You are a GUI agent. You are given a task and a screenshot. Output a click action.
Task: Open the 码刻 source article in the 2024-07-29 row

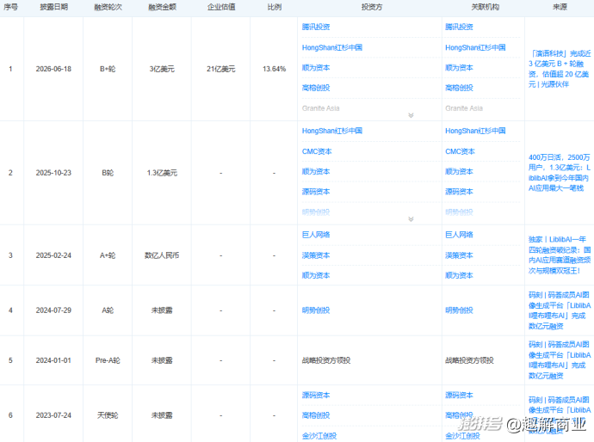coord(560,310)
